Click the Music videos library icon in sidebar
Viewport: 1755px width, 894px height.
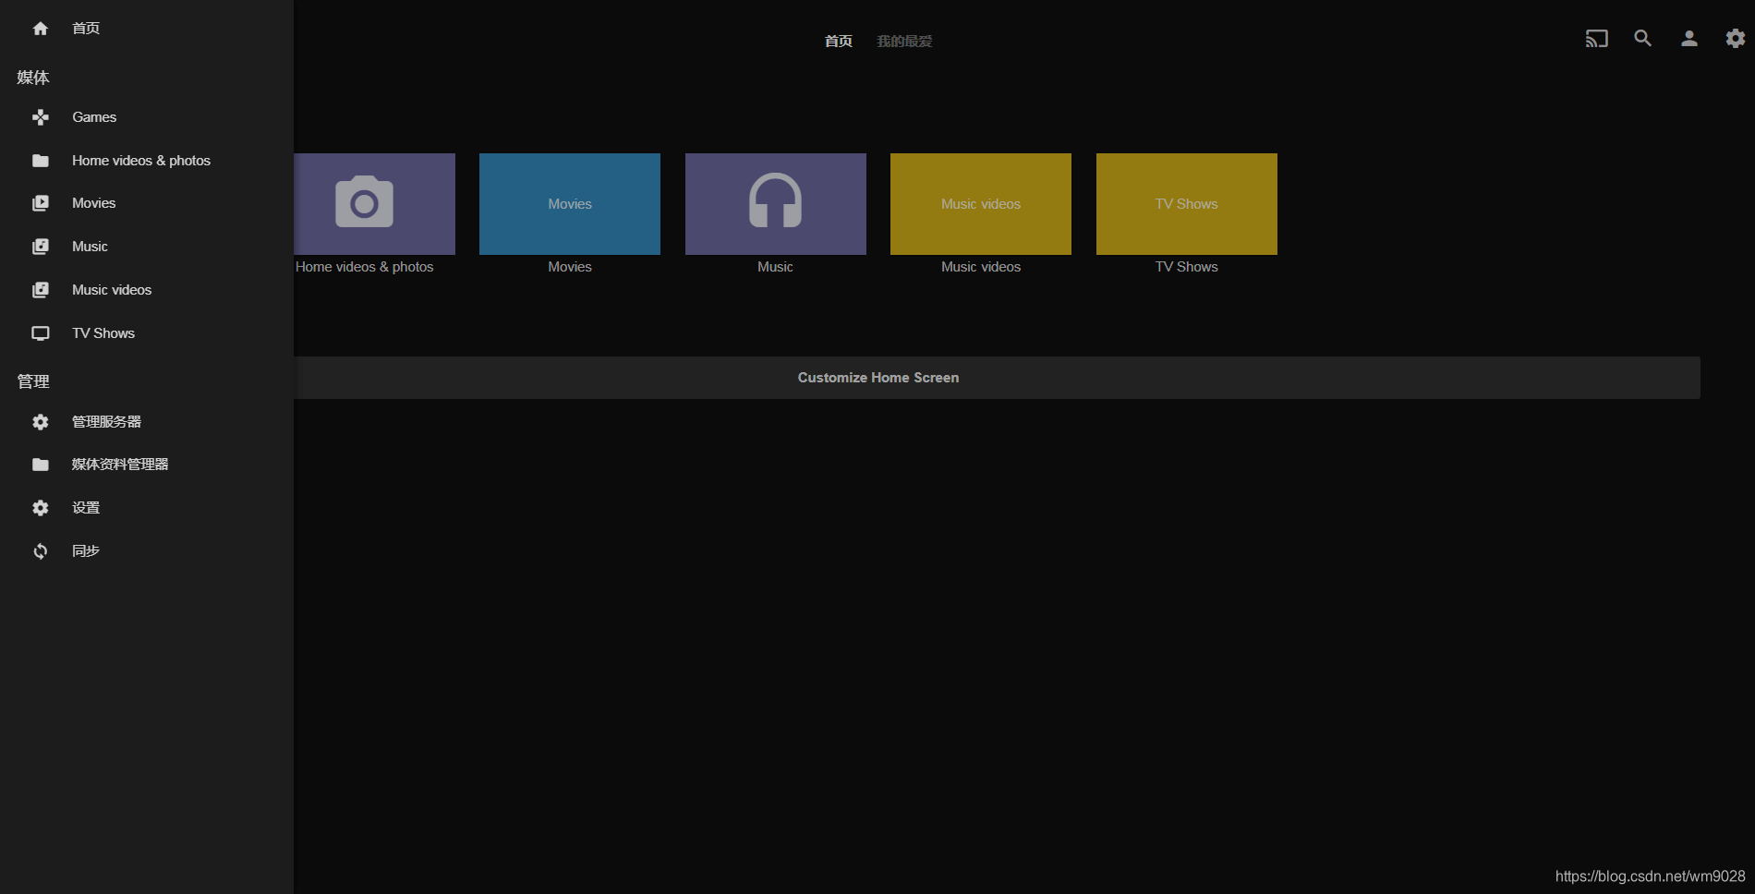pyautogui.click(x=41, y=290)
